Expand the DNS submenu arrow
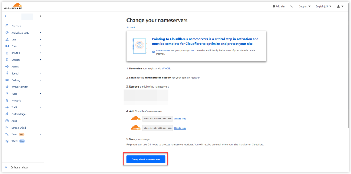The width and height of the screenshot is (351, 174). pos(41,40)
